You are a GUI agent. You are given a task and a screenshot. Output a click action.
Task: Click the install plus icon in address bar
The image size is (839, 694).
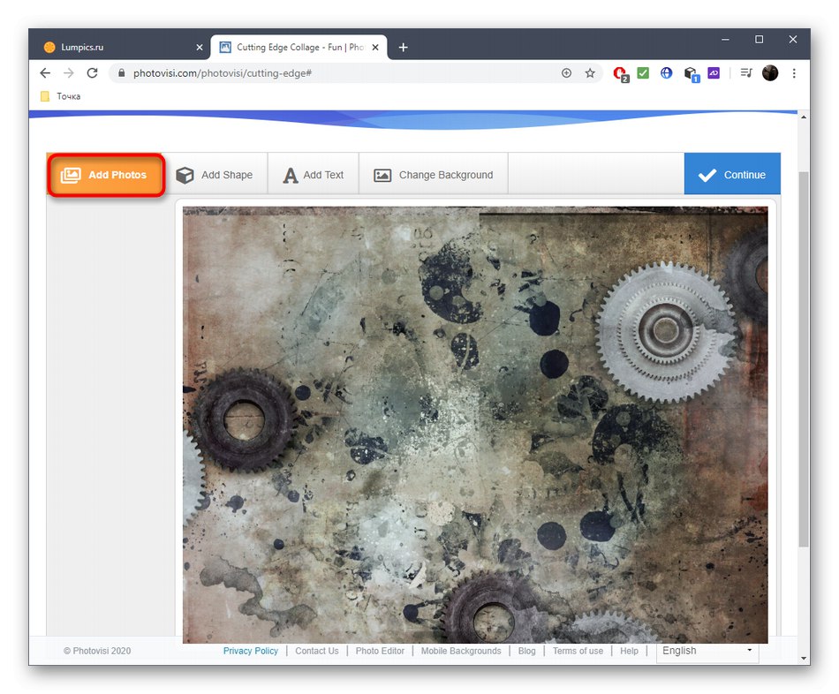point(566,72)
